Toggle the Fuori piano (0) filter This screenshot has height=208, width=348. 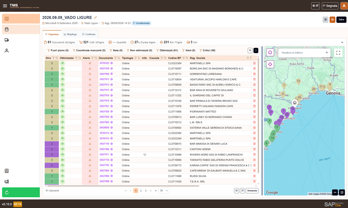pos(58,50)
